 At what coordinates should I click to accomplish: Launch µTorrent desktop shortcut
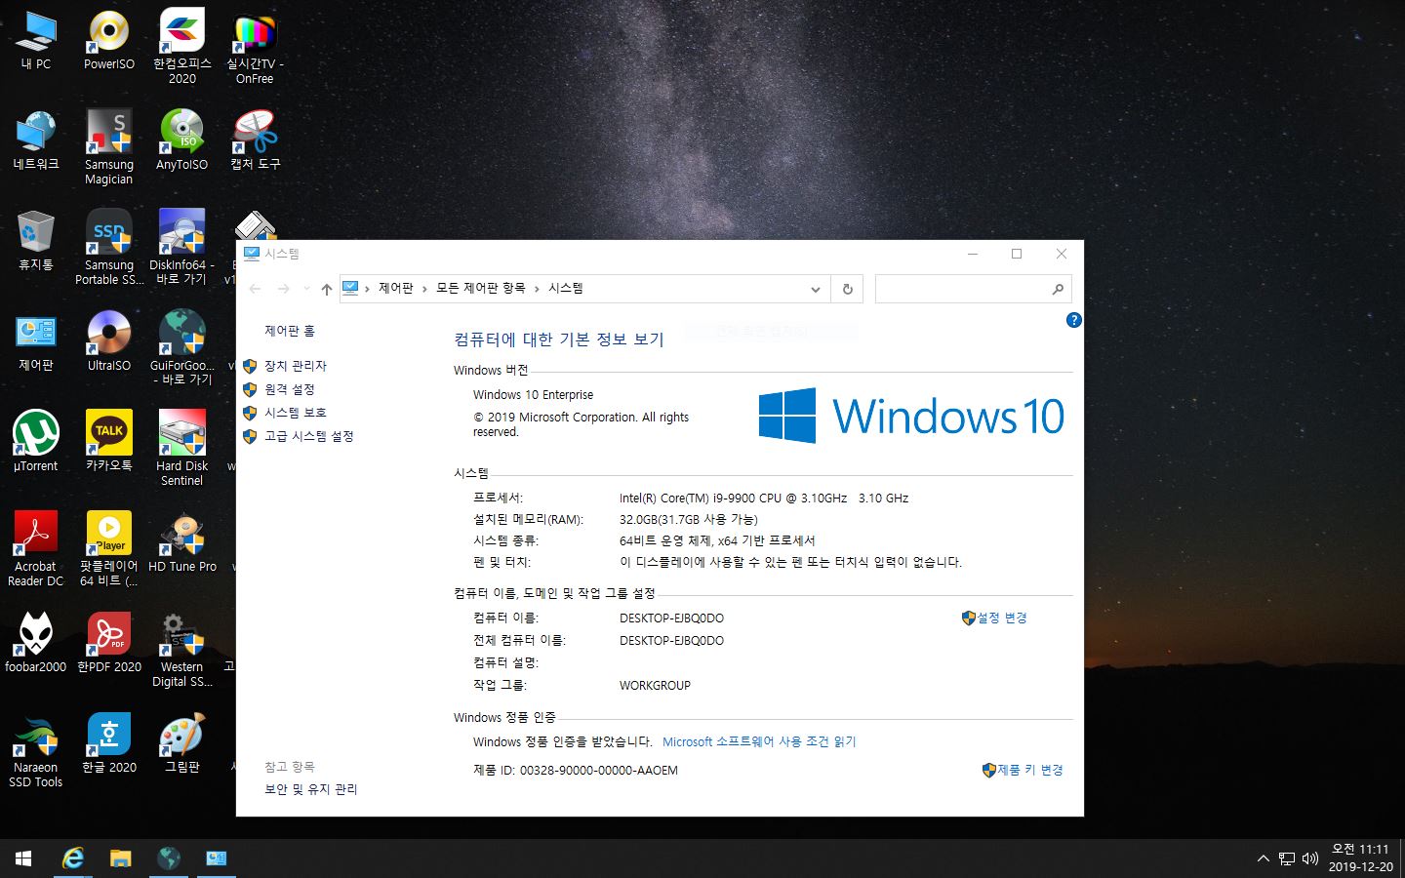(36, 443)
